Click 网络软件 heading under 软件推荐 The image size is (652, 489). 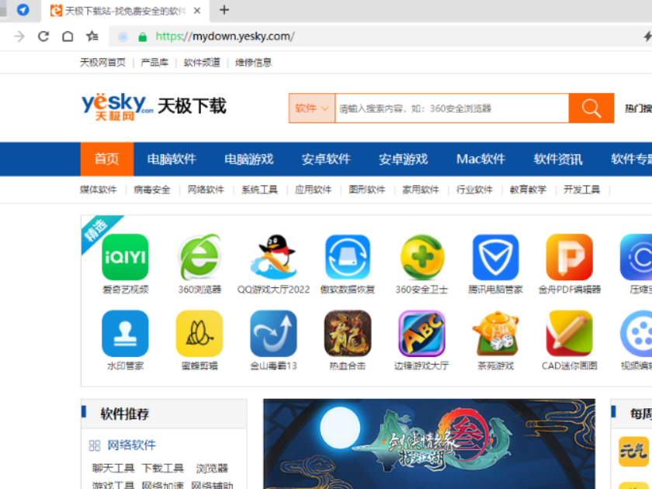pyautogui.click(x=131, y=445)
